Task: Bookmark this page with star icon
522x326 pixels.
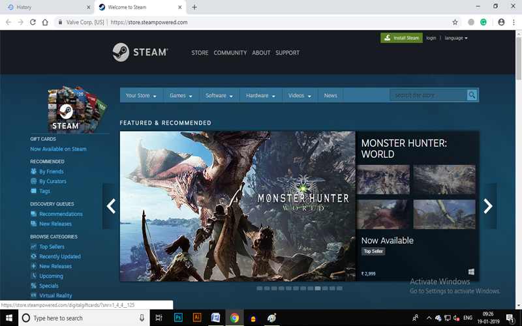Action: pyautogui.click(x=455, y=22)
